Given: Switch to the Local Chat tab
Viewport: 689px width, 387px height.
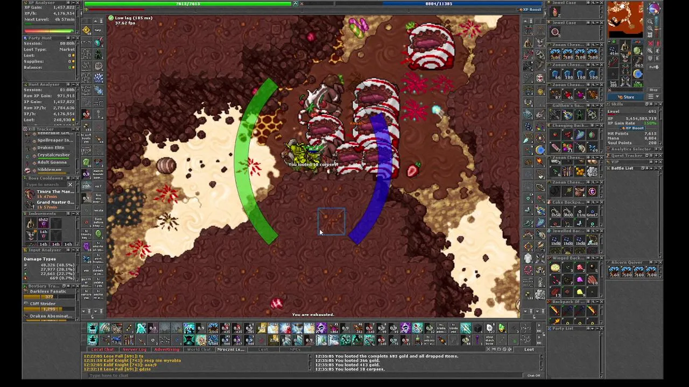Looking at the screenshot, I should [x=102, y=349].
